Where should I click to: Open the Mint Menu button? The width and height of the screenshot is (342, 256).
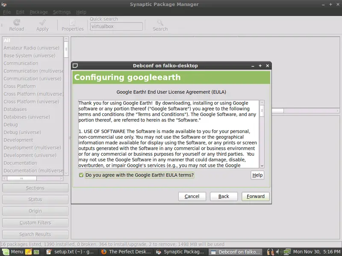click(12, 252)
